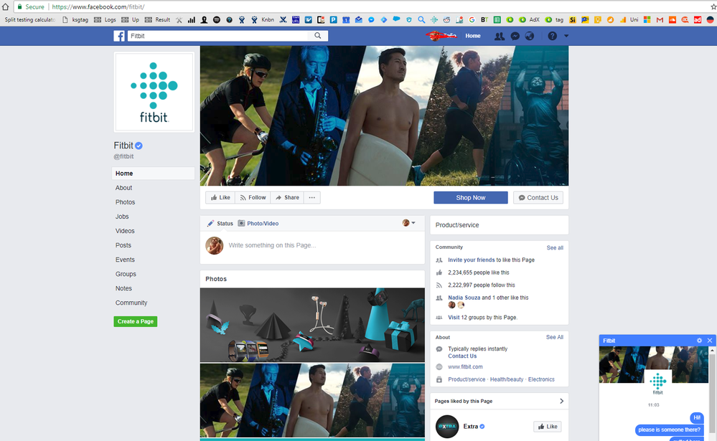Click the green Create a Page button

coord(136,321)
